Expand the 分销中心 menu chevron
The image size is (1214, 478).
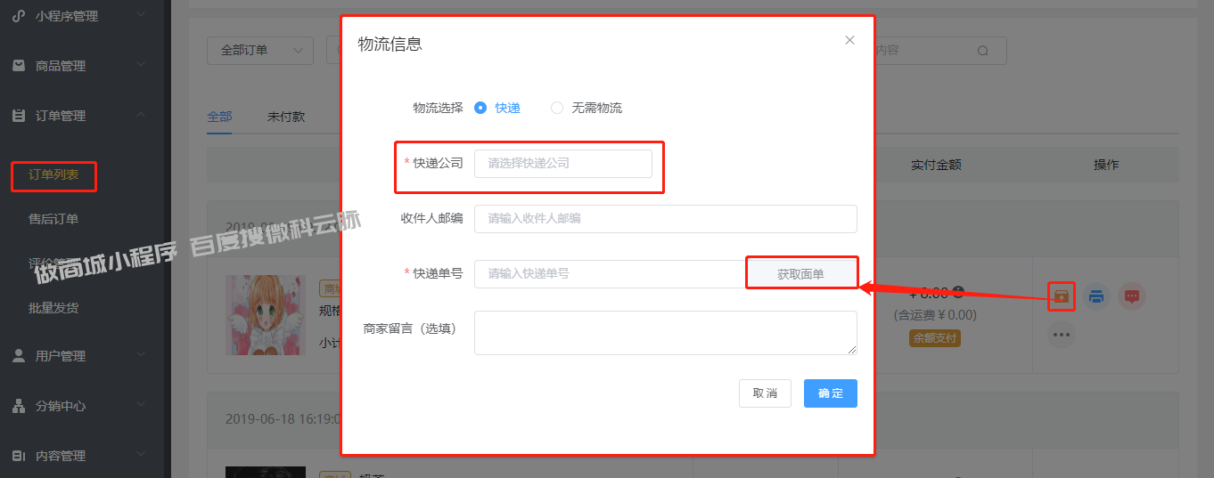(x=141, y=406)
